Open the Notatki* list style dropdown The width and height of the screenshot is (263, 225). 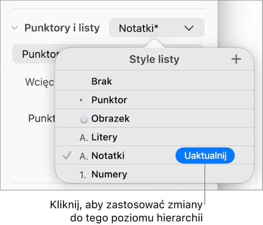[157, 28]
